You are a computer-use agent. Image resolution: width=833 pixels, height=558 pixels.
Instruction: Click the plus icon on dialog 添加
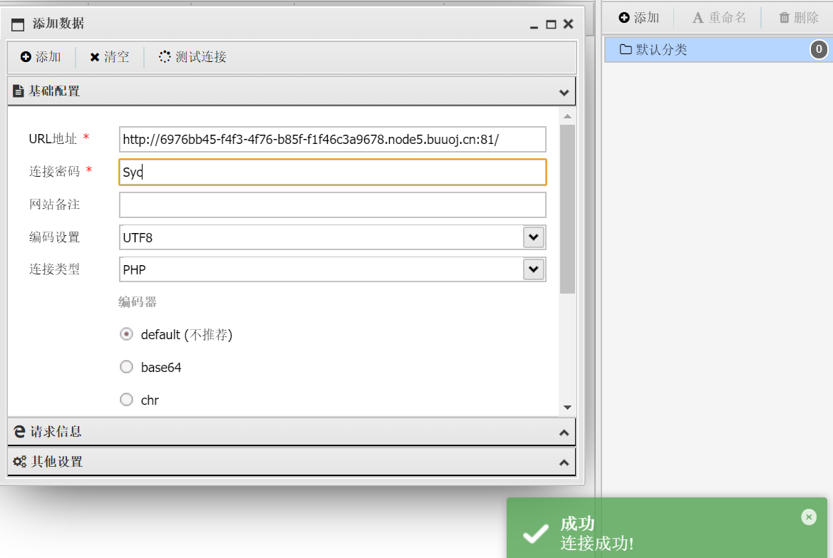[x=26, y=56]
